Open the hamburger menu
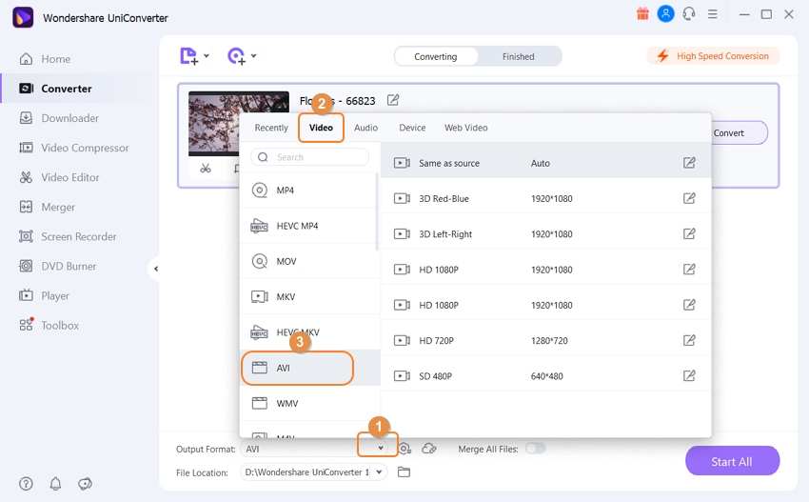The width and height of the screenshot is (809, 502). (713, 14)
